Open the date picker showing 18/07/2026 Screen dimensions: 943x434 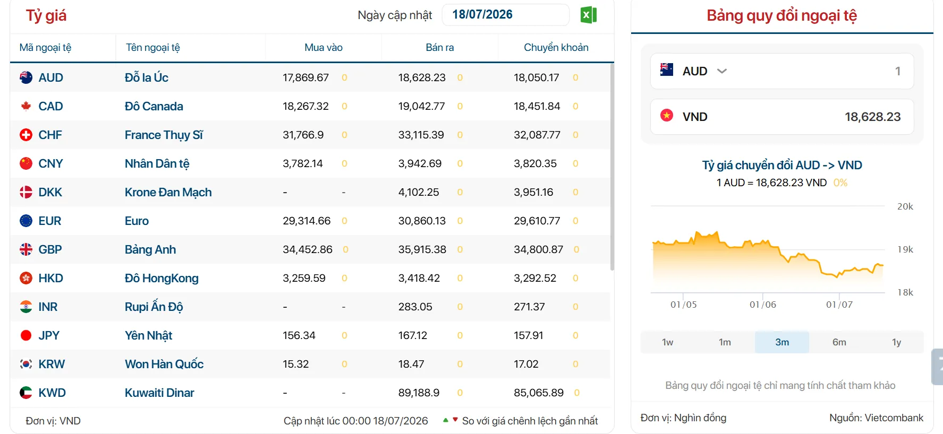click(x=505, y=15)
